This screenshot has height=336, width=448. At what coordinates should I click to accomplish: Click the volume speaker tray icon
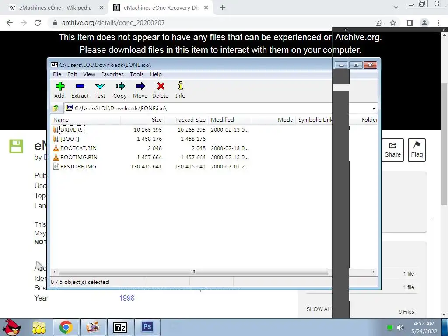(x=400, y=328)
